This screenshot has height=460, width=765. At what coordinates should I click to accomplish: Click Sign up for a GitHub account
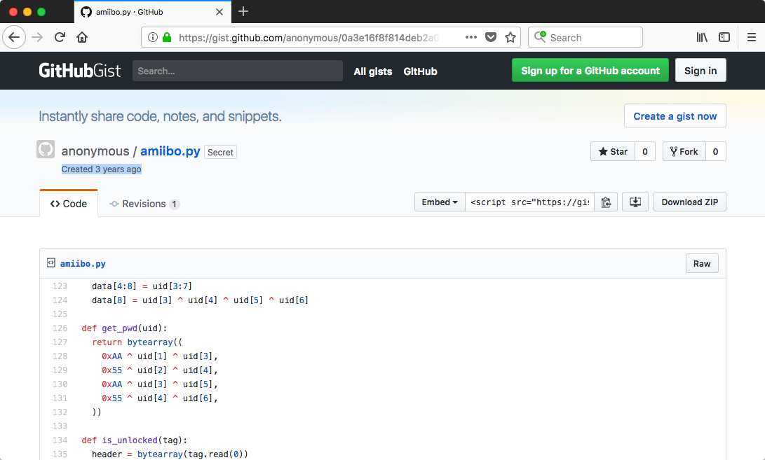(590, 71)
